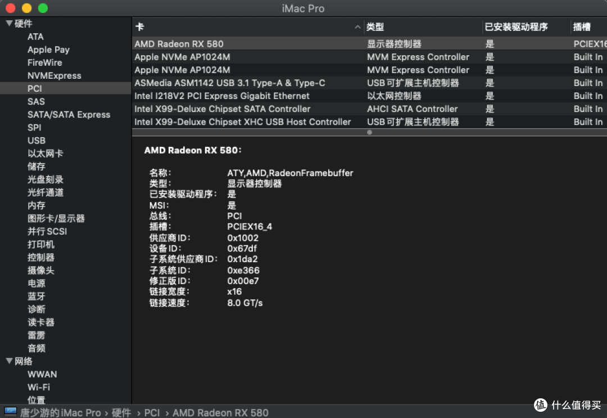Click AMD Radeon RX 580 in path bar

click(x=220, y=412)
